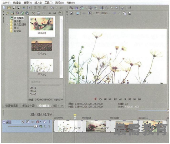Toggle Lock Envelopes to Events
This screenshot has width=170, height=144.
tap(90, 8)
